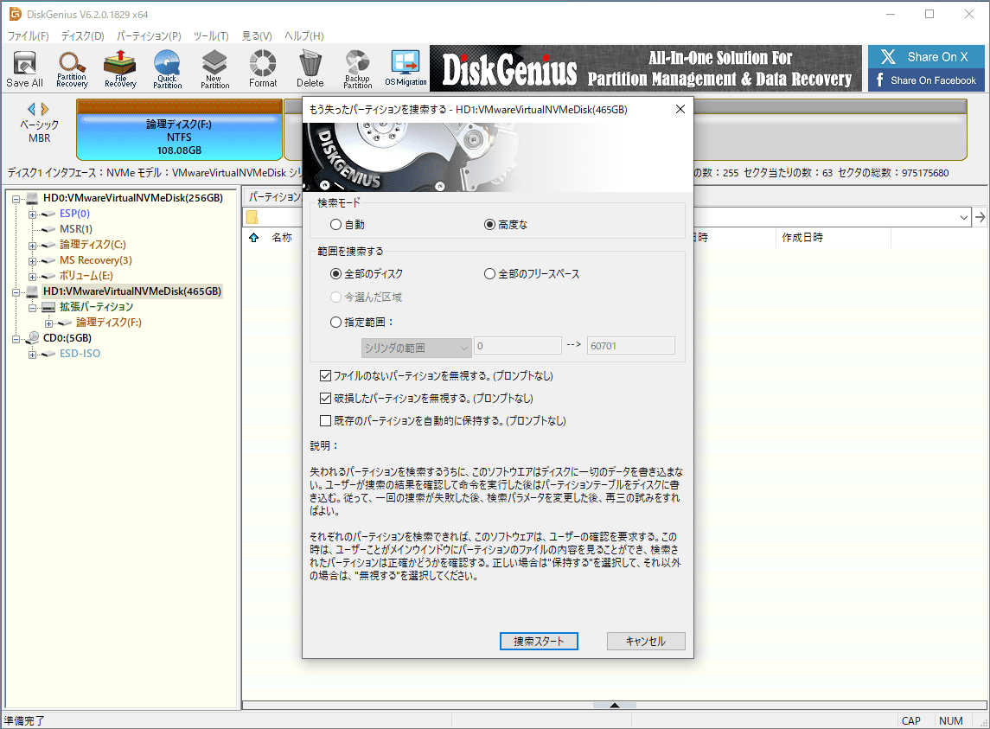Click the 捜索スタート button
This screenshot has width=990, height=729.
point(539,641)
